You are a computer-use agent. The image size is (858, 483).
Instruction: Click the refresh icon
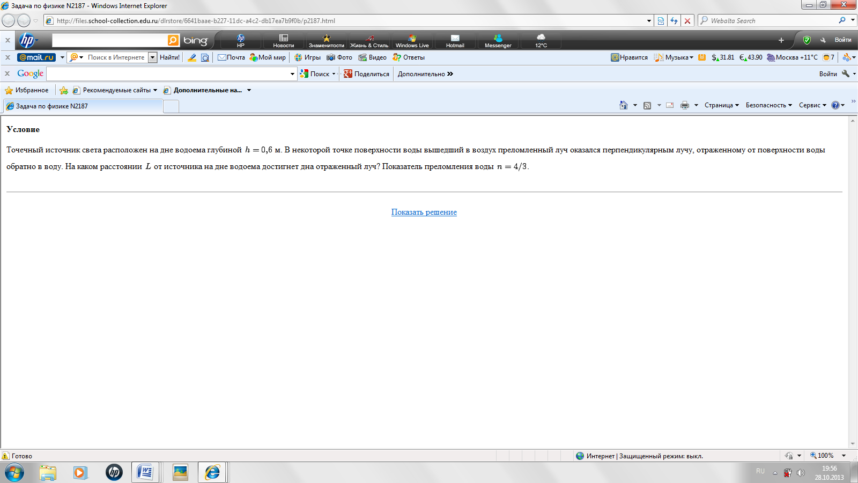pos(674,21)
